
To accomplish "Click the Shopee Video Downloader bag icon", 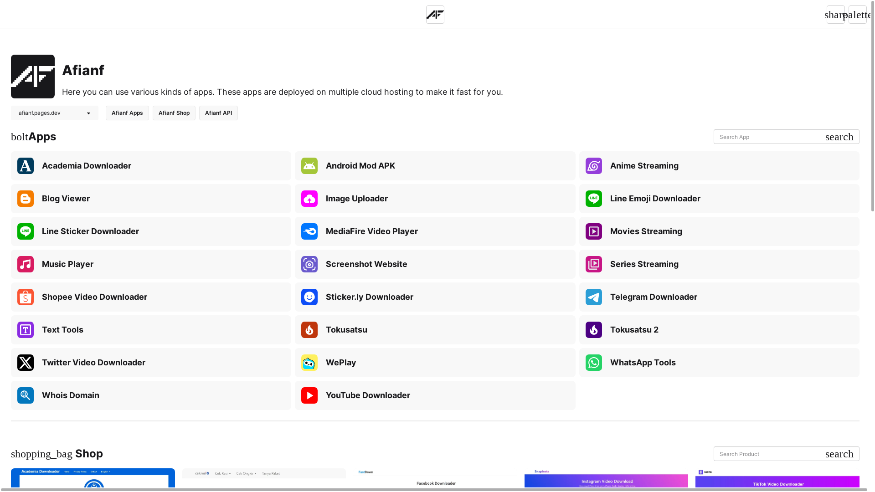I will tap(26, 297).
